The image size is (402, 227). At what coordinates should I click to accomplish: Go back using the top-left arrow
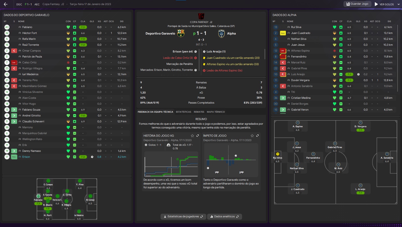[x=6, y=4]
